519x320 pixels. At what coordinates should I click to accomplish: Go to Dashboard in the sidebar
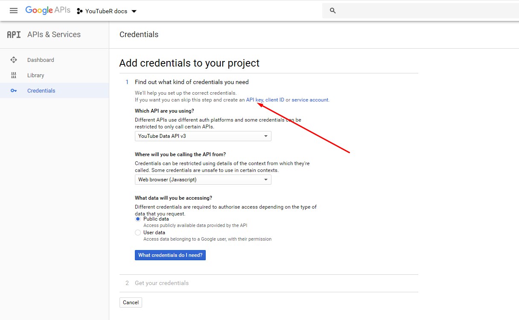[41, 60]
